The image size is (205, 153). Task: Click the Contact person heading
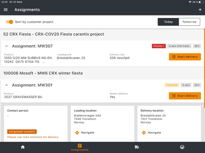tap(18, 111)
